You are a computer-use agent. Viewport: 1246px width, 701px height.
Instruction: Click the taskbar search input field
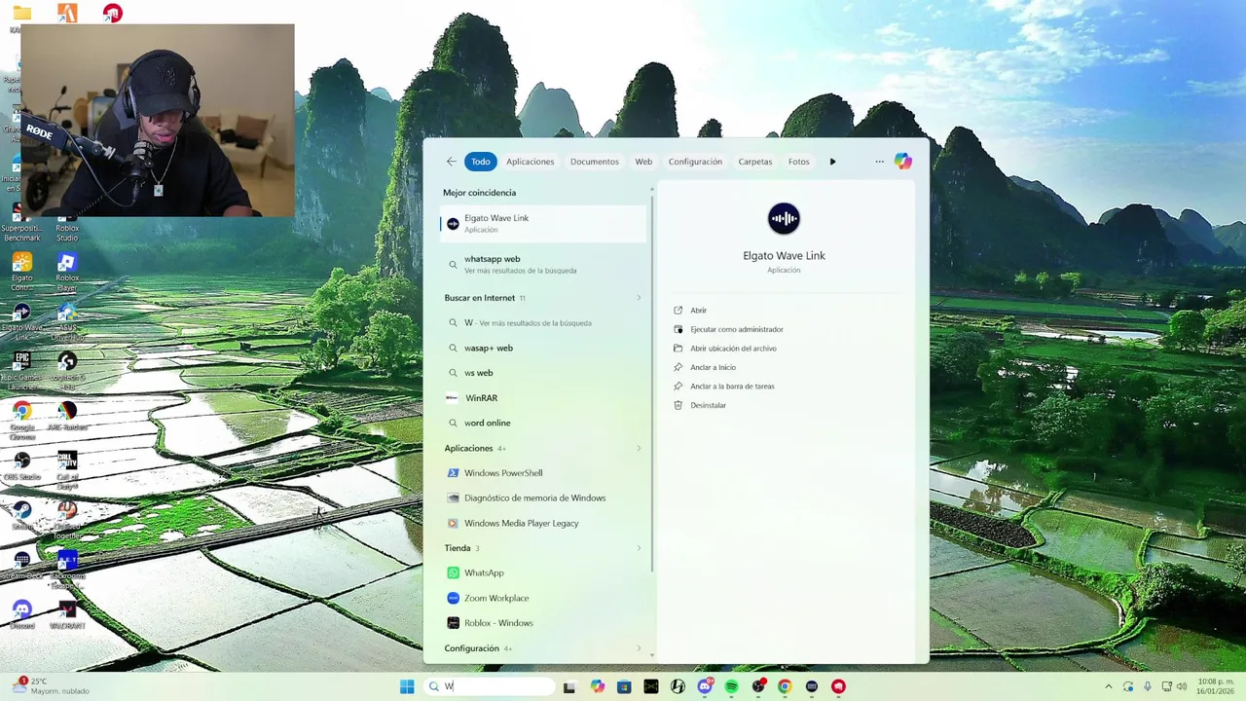491,686
